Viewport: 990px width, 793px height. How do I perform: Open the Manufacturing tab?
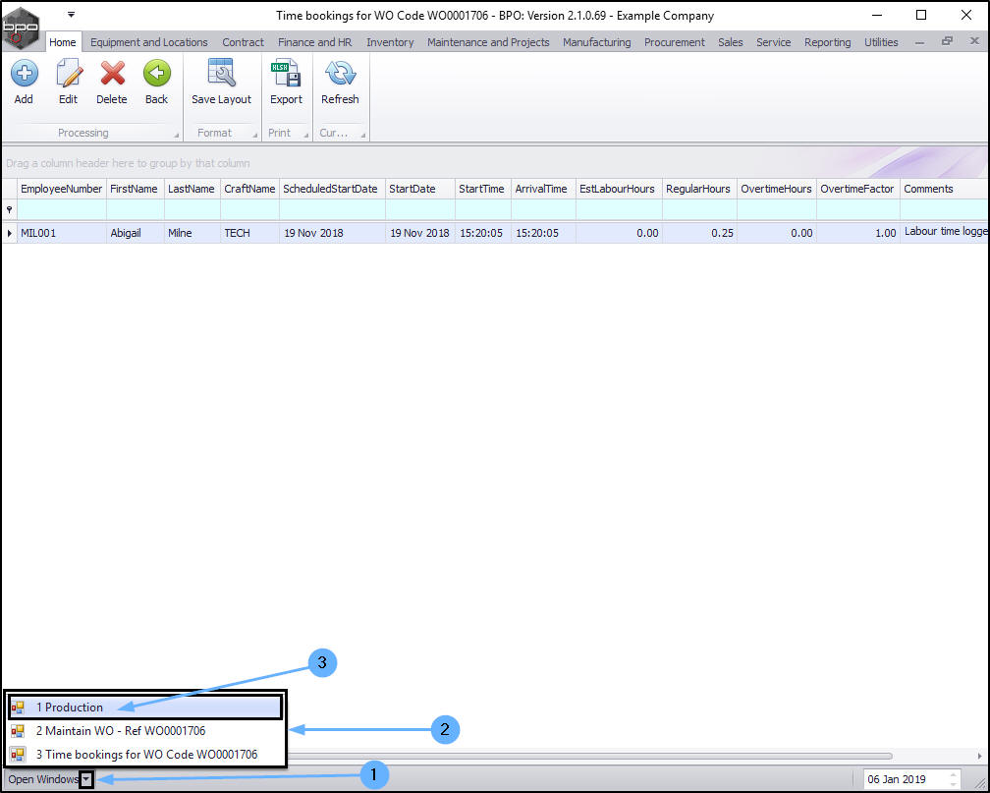(x=597, y=42)
